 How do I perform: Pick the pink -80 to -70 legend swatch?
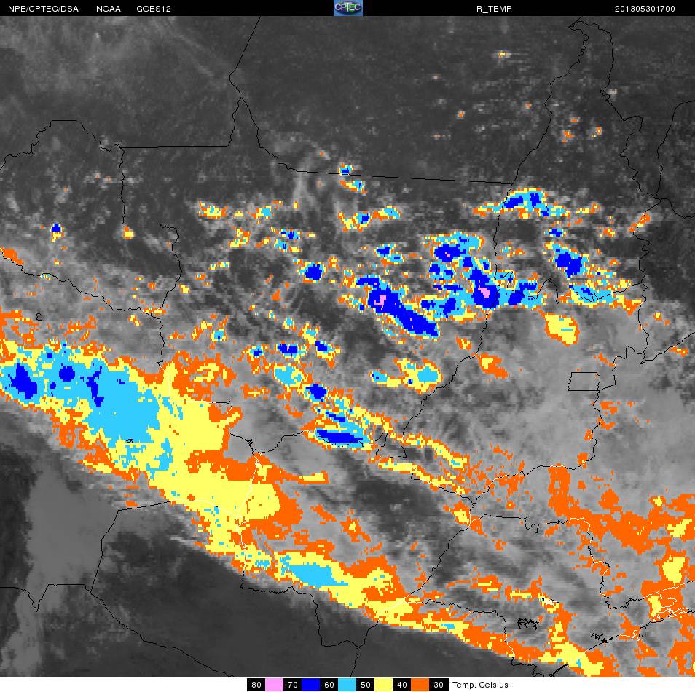pos(274,685)
